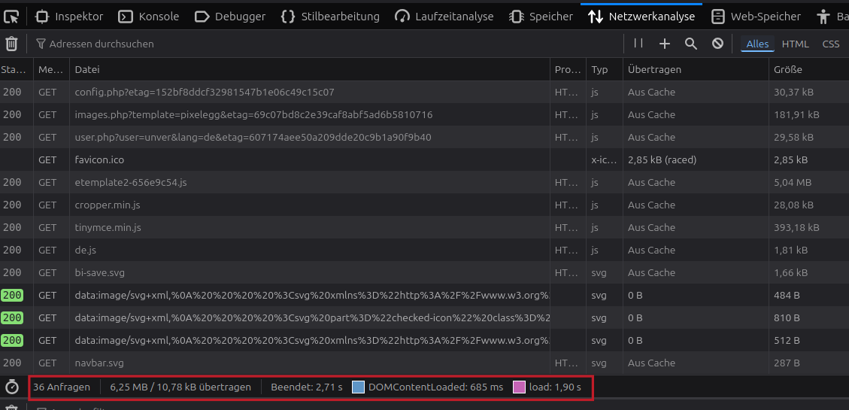The height and width of the screenshot is (410, 849).
Task: Select the Alles filter
Action: point(757,44)
